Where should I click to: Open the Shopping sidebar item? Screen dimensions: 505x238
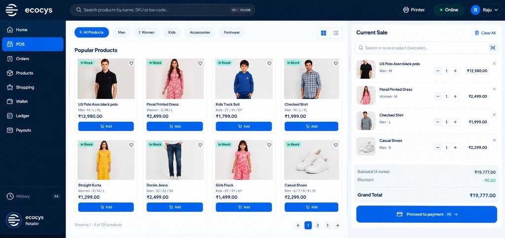pyautogui.click(x=33, y=87)
